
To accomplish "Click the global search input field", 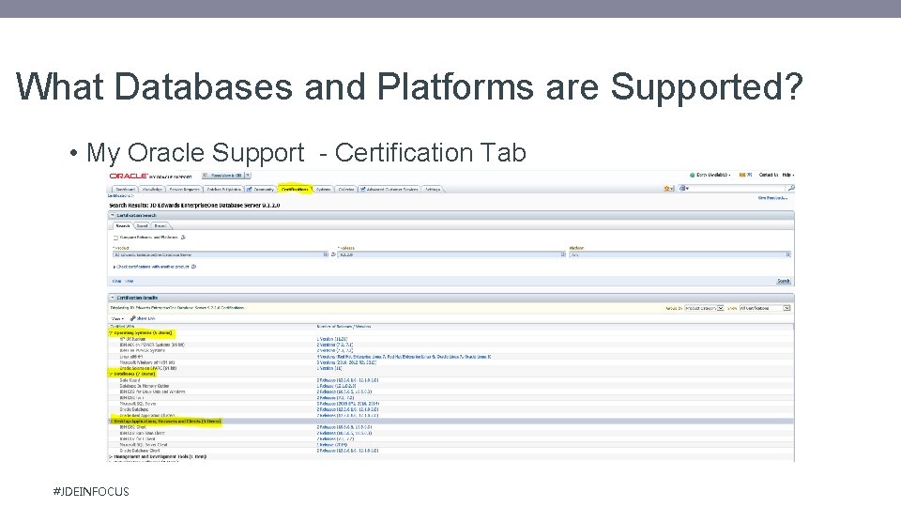I will pos(738,188).
